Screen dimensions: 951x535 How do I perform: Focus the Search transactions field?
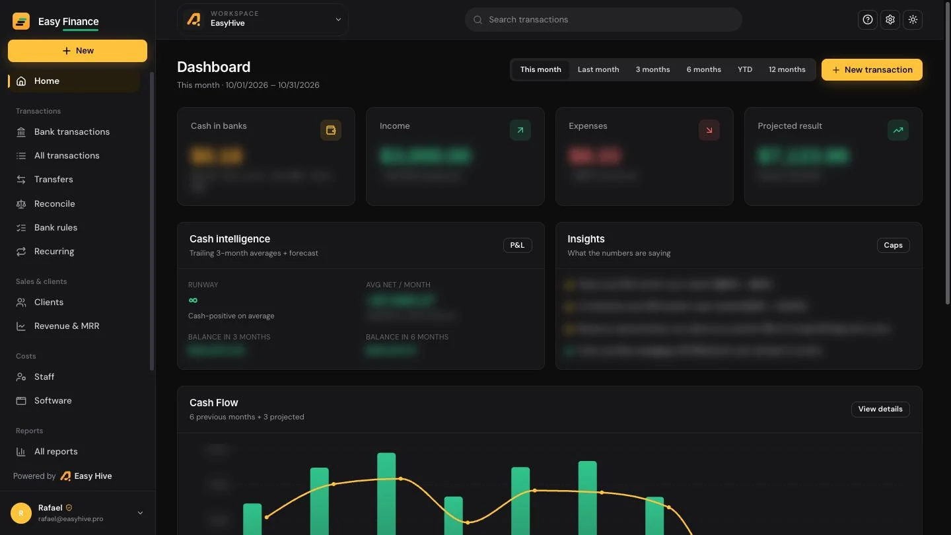coord(604,20)
